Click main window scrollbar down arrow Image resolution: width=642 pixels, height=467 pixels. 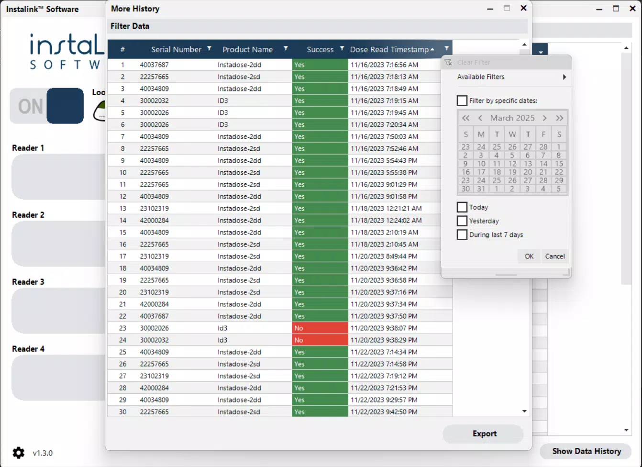point(626,430)
